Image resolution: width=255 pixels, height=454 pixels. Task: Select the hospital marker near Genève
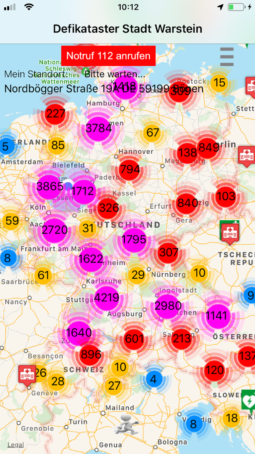pos(27,375)
